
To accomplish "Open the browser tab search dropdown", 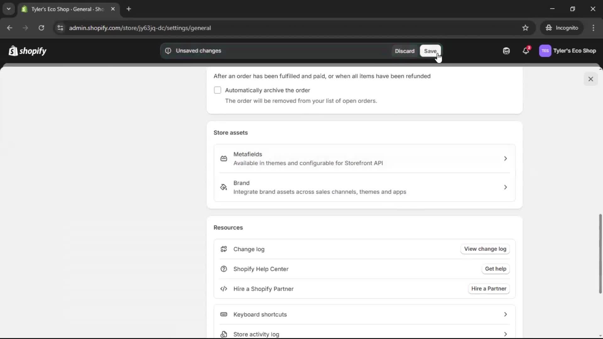I will click(x=8, y=9).
